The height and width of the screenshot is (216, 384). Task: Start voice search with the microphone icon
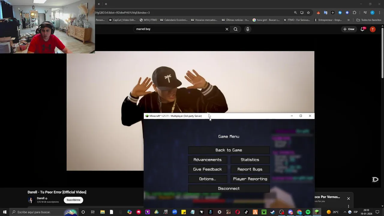pos(247,29)
